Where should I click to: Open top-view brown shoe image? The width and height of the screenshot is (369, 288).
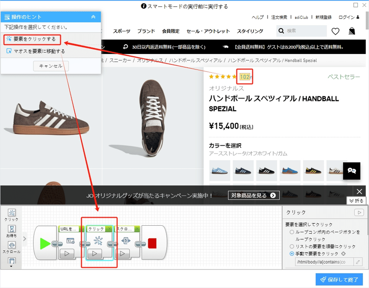tap(153, 118)
